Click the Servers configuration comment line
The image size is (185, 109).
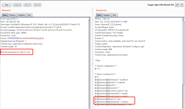(x=106, y=66)
